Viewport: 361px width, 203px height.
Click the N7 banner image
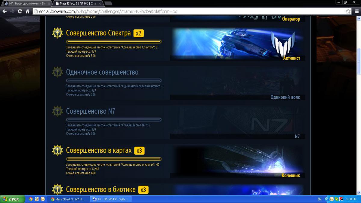[237, 122]
